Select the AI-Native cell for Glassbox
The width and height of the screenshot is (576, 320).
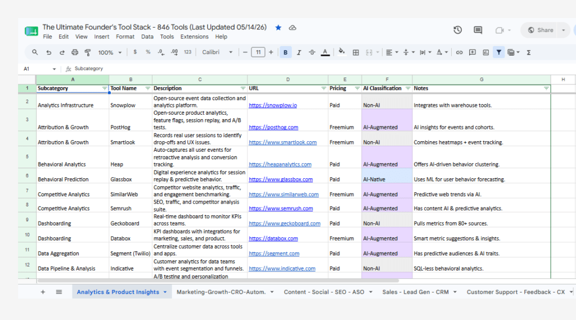point(387,176)
